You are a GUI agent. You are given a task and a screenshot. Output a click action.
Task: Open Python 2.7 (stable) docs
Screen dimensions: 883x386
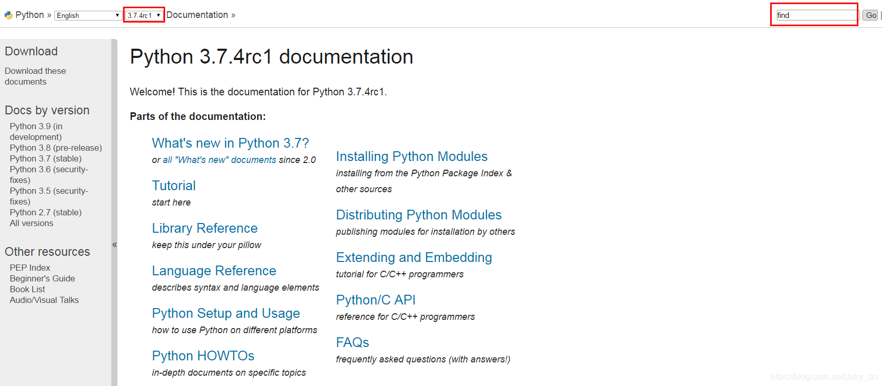point(46,212)
